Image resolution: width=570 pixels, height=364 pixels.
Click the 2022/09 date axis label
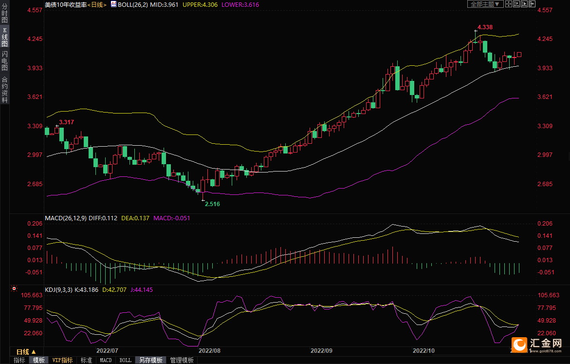(x=321, y=350)
